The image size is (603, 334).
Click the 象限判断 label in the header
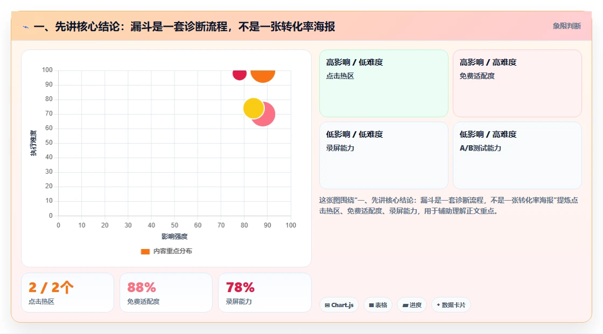click(566, 26)
